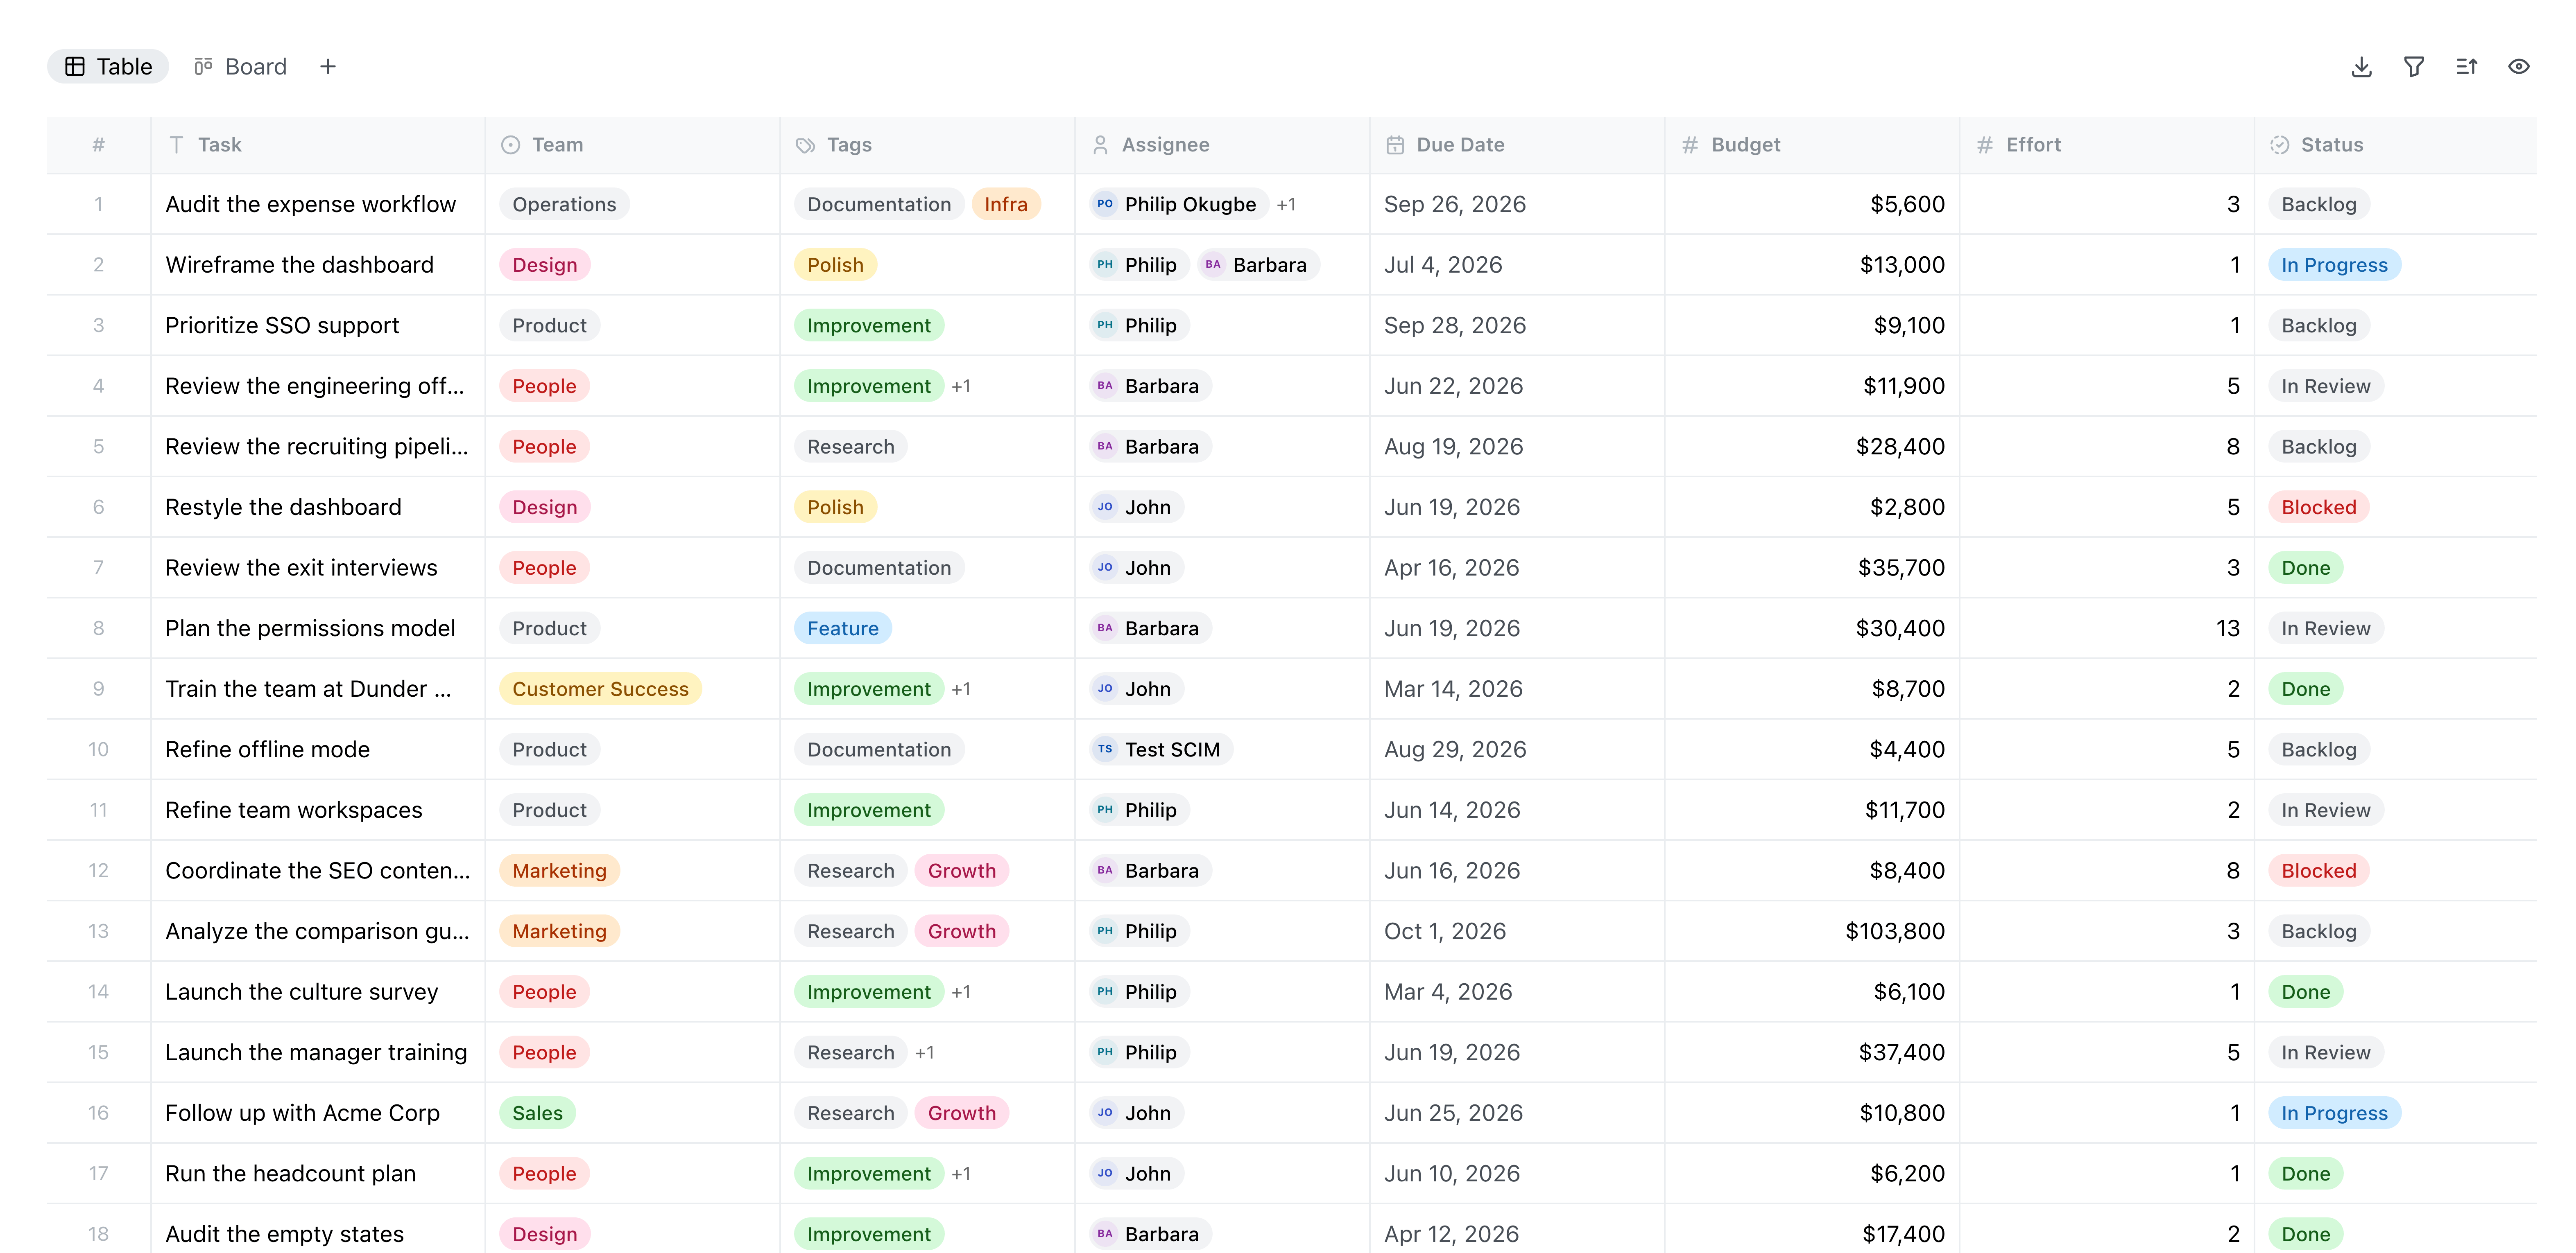Open the Effort column header
2576x1253 pixels.
[2107, 145]
